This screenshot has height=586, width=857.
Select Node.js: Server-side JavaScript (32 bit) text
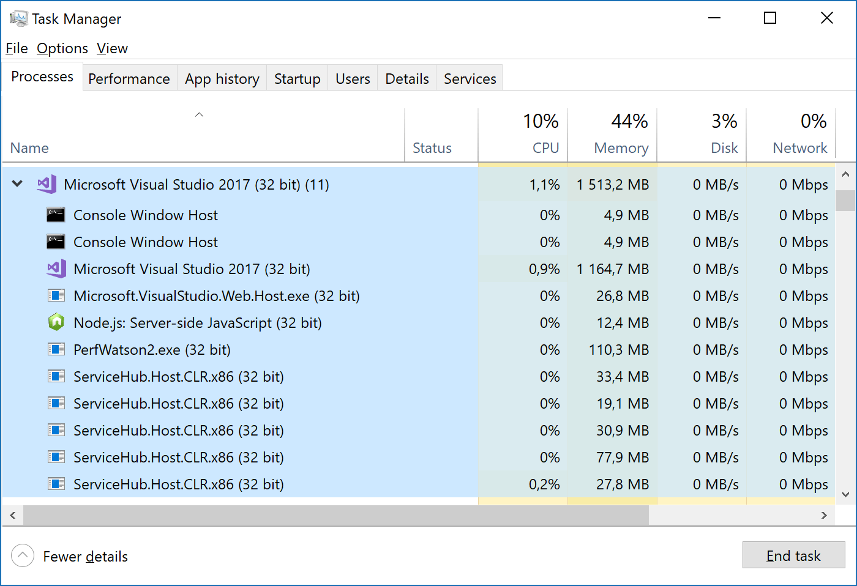tap(198, 323)
